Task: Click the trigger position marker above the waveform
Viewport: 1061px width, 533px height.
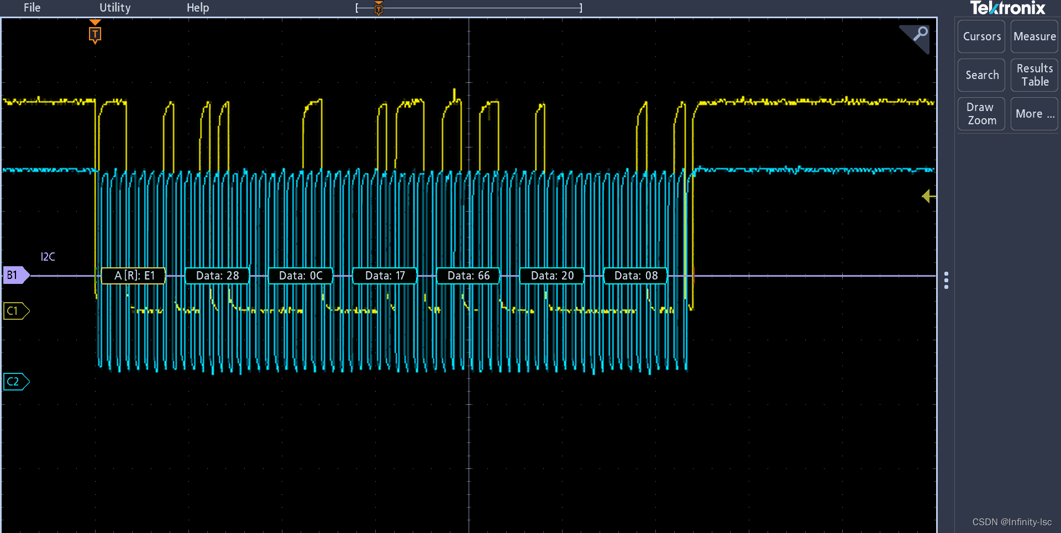Action: click(95, 33)
